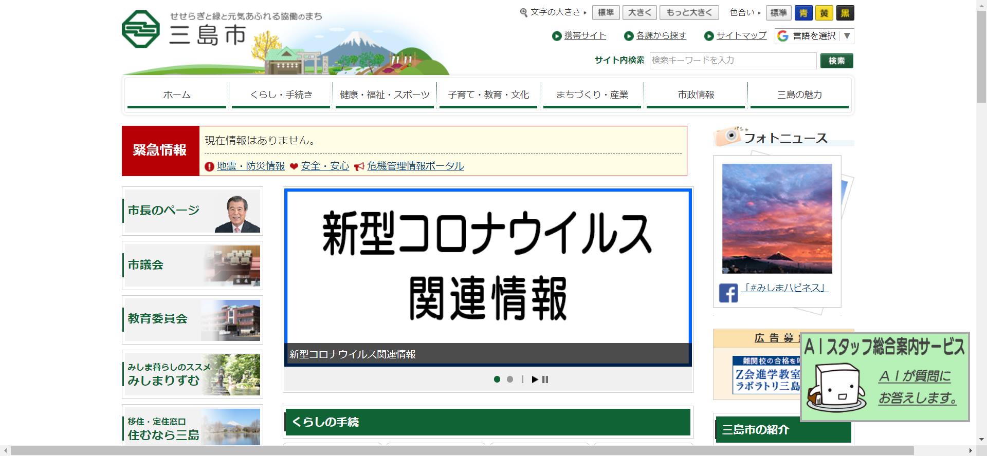
Task: Open the まちづくり・産業 navigation tab
Action: coord(592,94)
